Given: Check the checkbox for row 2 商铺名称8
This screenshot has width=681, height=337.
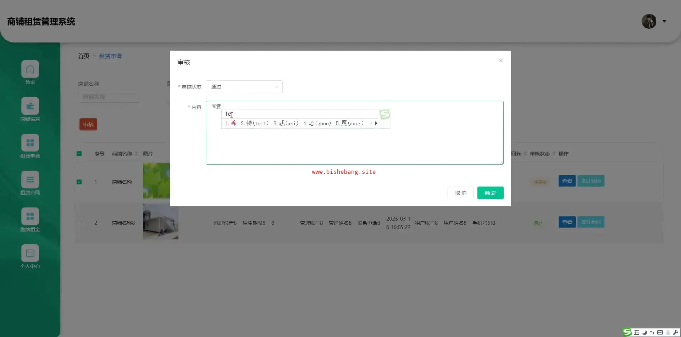Looking at the screenshot, I should pos(79,223).
